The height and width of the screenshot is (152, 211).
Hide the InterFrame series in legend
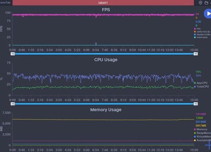point(202,38)
